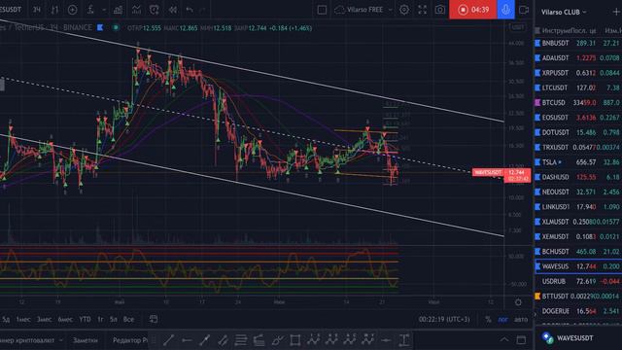Open the financials bar chart icon
This screenshot has height=350, width=622.
pos(118,10)
